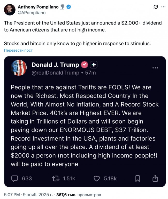Click Donald J. Trump's flag-face avatar

point(19,68)
